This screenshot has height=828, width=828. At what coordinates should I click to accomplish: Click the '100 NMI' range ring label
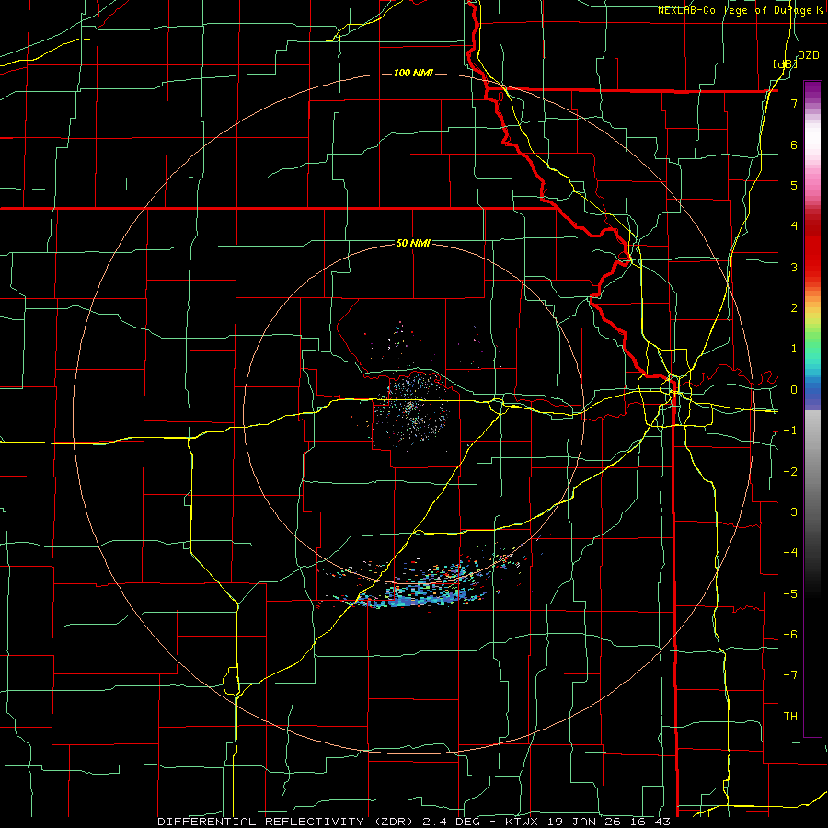(413, 73)
